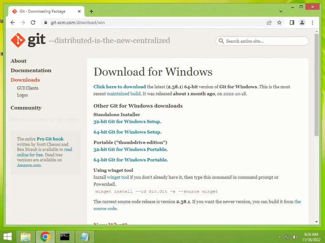Download 32-bit Git for Windows Portable
Screen dimensions: 325x243
point(130,149)
